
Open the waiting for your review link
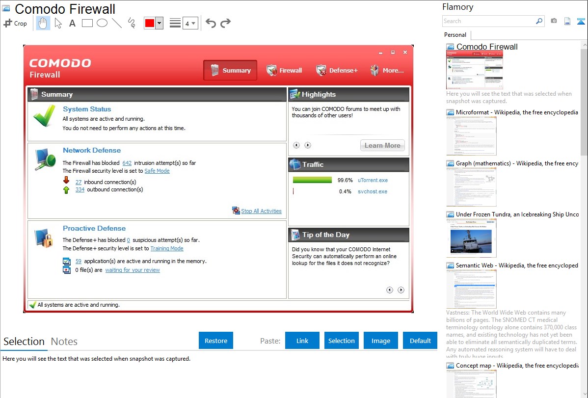coord(133,270)
